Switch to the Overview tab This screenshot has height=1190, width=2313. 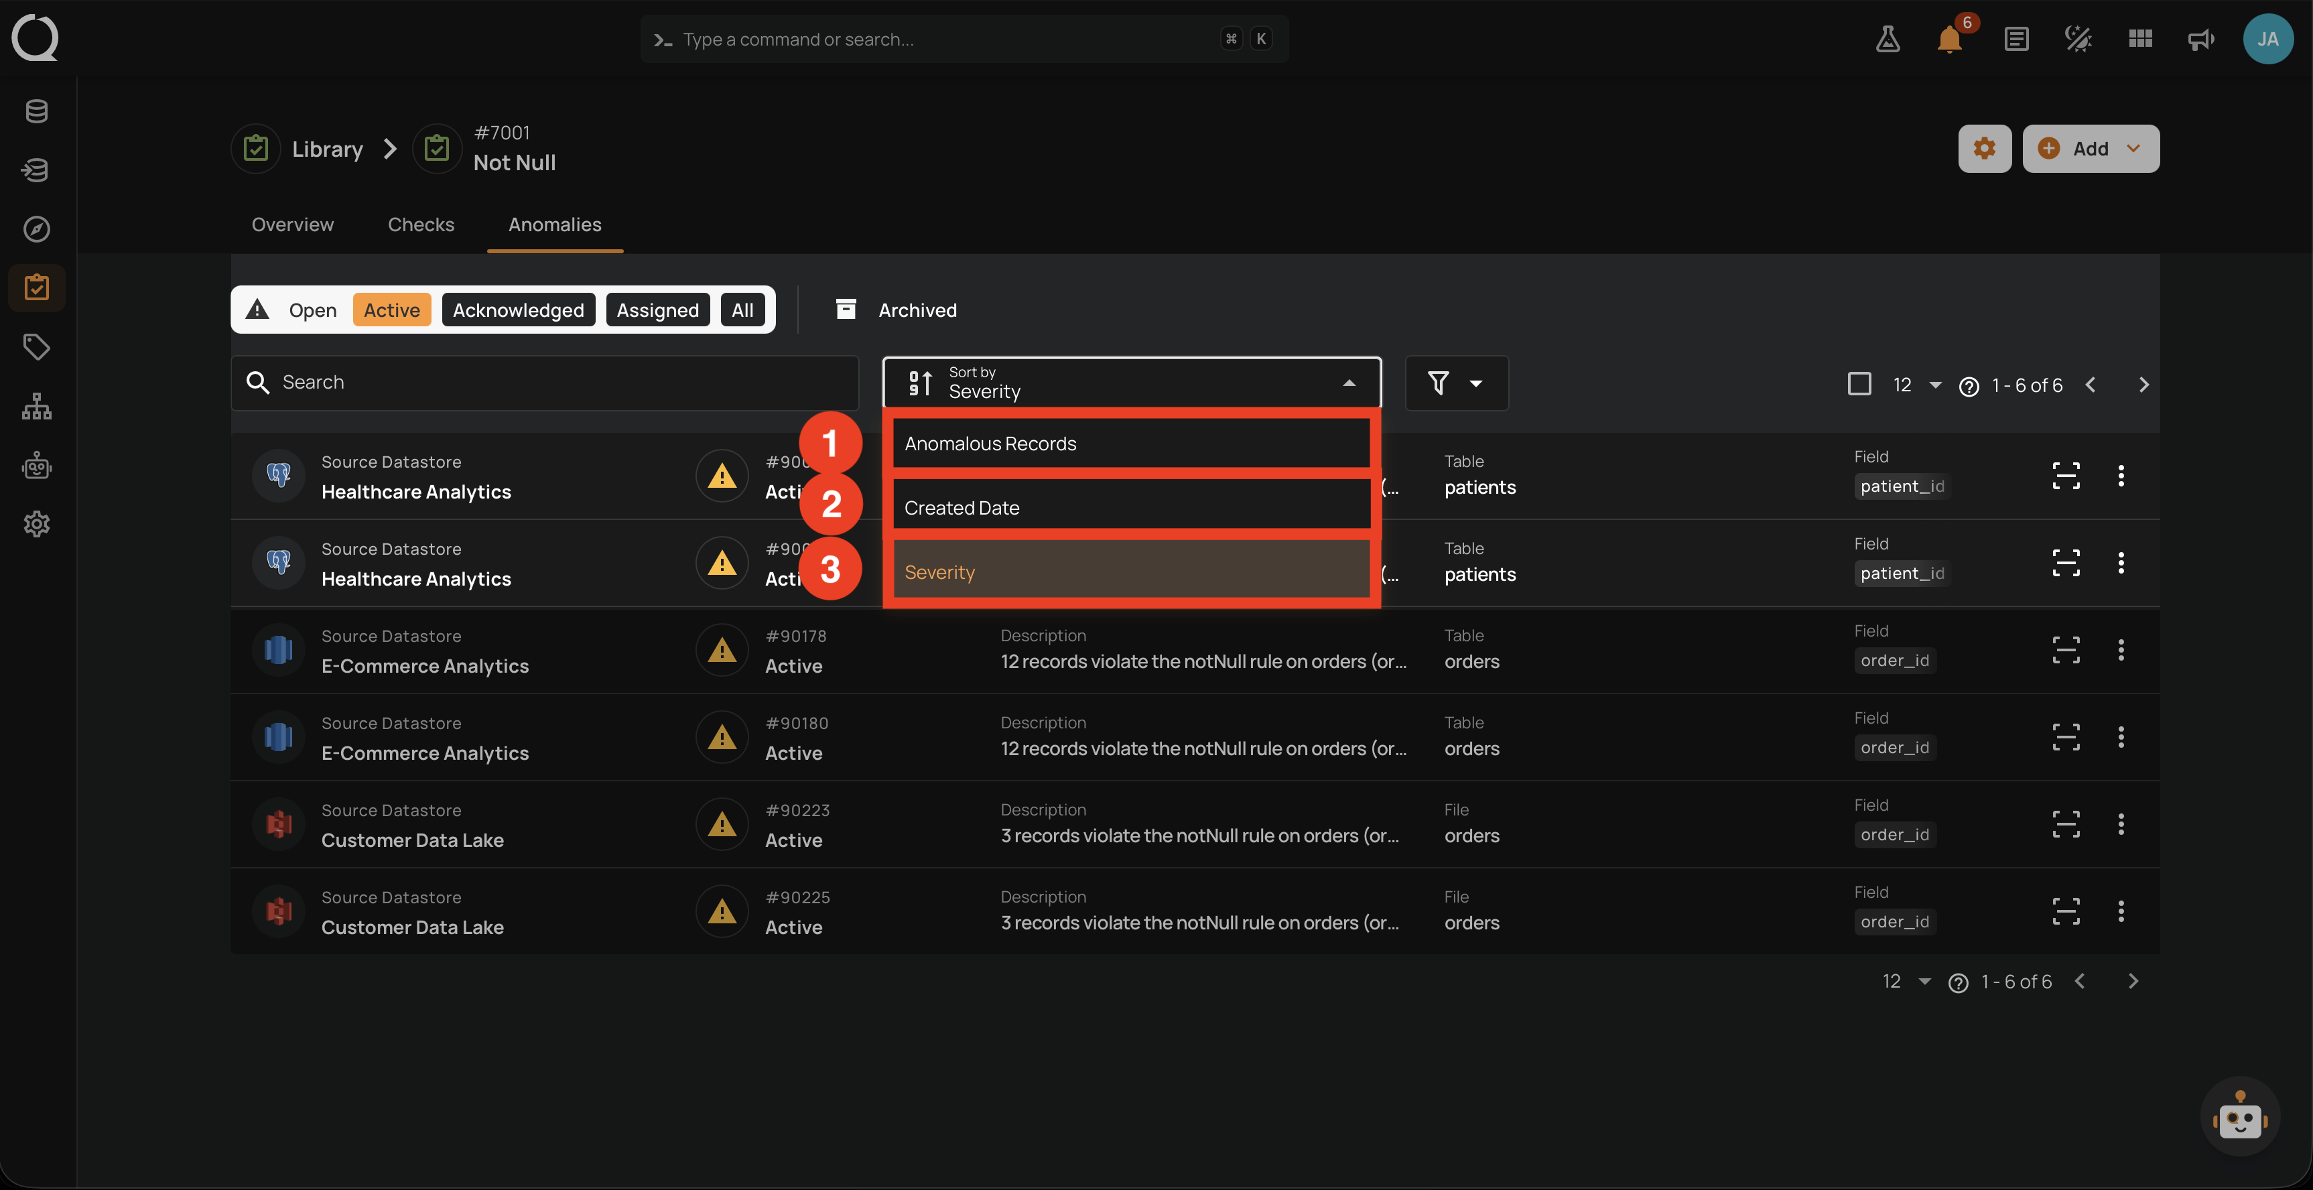tap(292, 224)
